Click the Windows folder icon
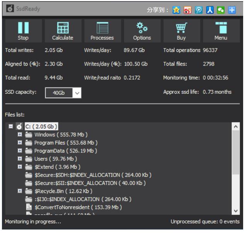Image resolution: width=247 pixels, height=233 pixels. point(29,135)
